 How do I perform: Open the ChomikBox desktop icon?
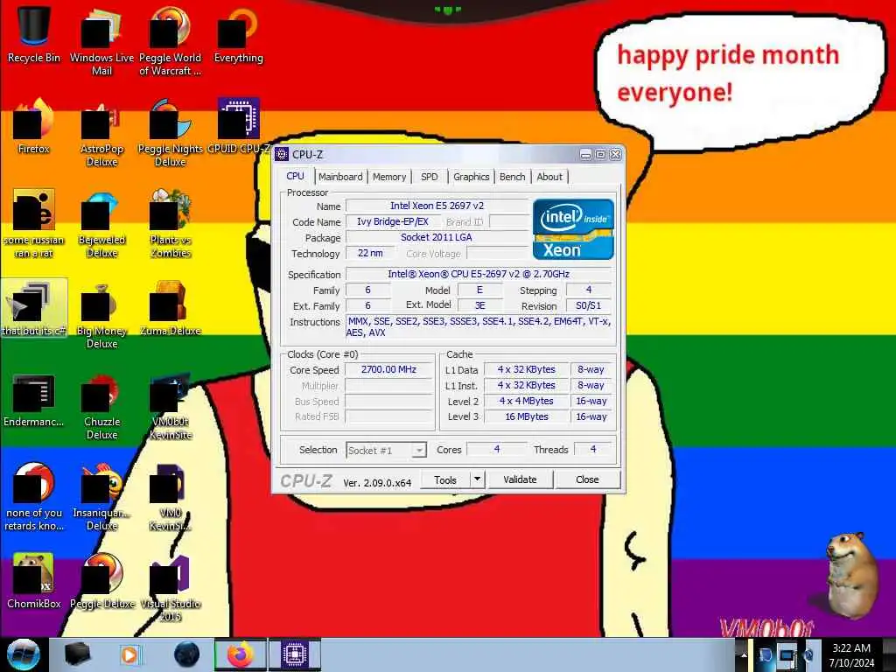tap(34, 581)
